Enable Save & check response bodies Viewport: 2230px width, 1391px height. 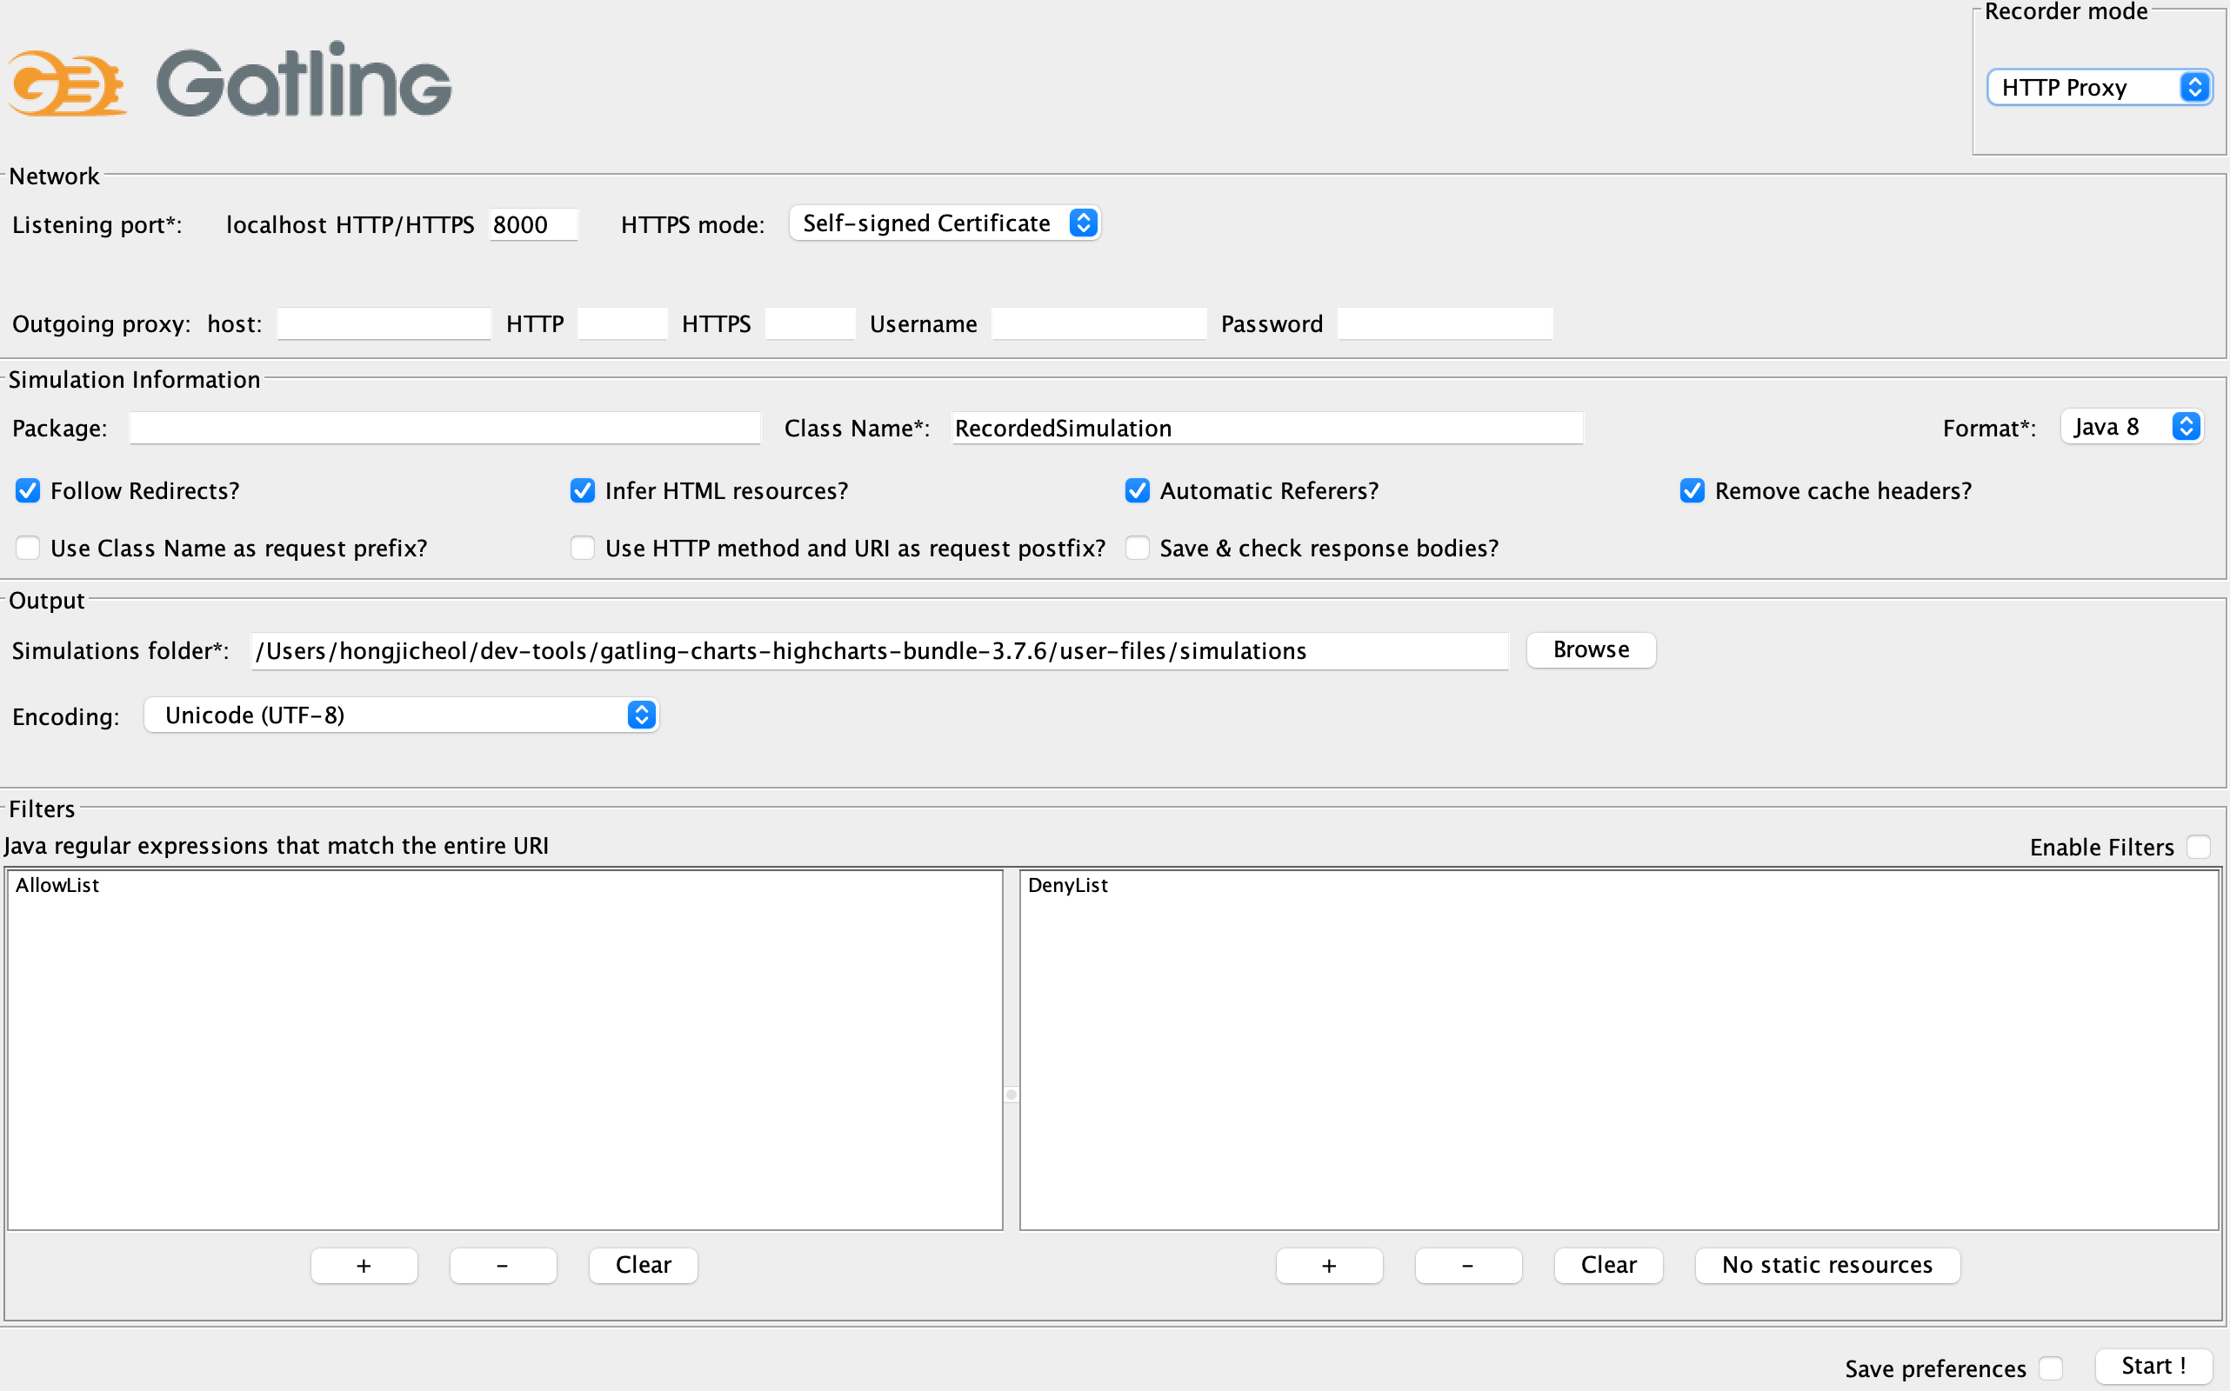[x=1138, y=549]
